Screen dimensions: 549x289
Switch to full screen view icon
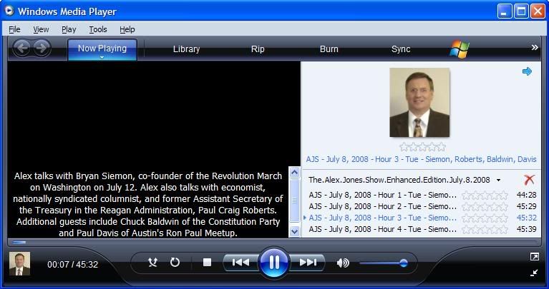[534, 257]
